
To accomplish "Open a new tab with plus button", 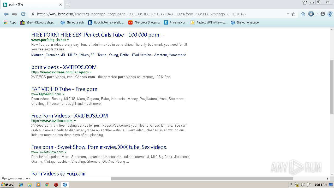I will 67,4.
